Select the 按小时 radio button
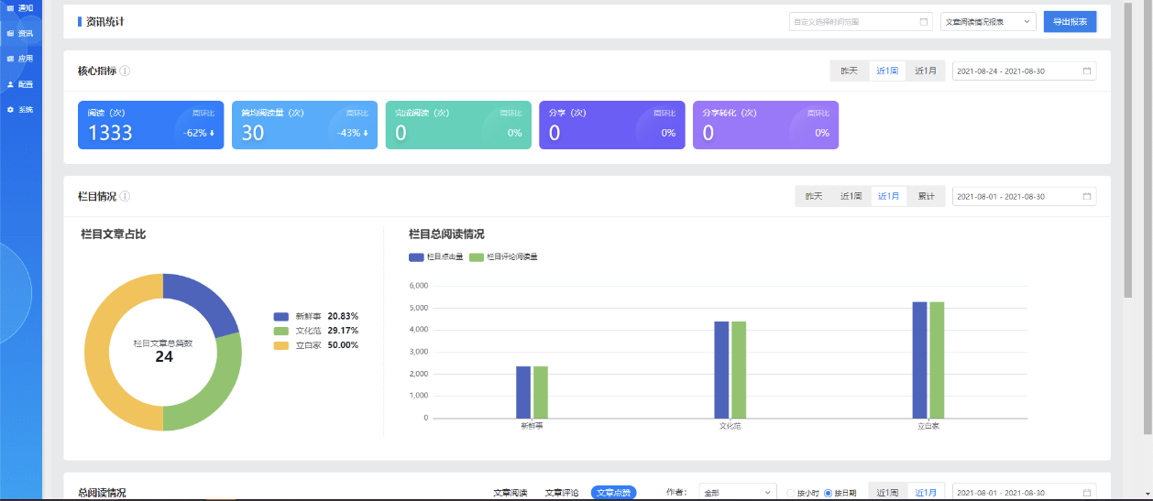Screen dimensions: 1153x501 click(791, 493)
